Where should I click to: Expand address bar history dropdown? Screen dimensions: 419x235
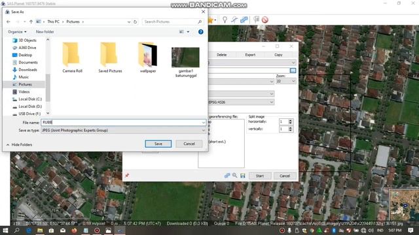(129, 22)
